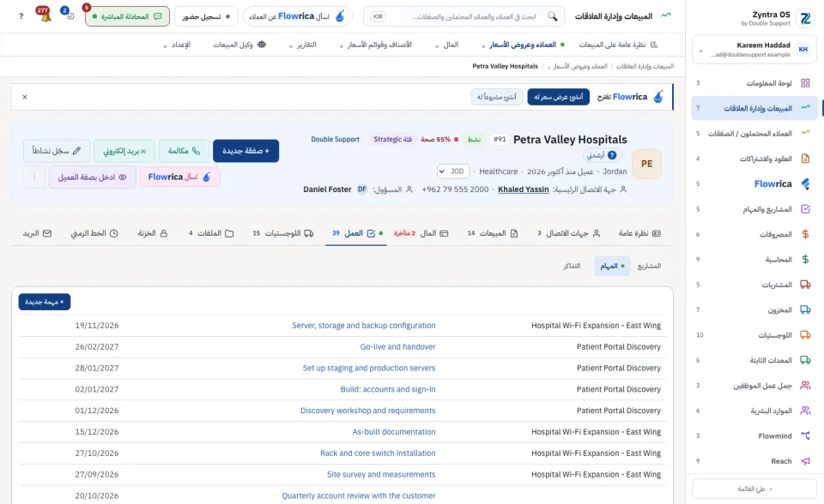The height and width of the screenshot is (504, 824).
Task: Open المعدات الثابتة in the sidebar
Action: coord(754,360)
